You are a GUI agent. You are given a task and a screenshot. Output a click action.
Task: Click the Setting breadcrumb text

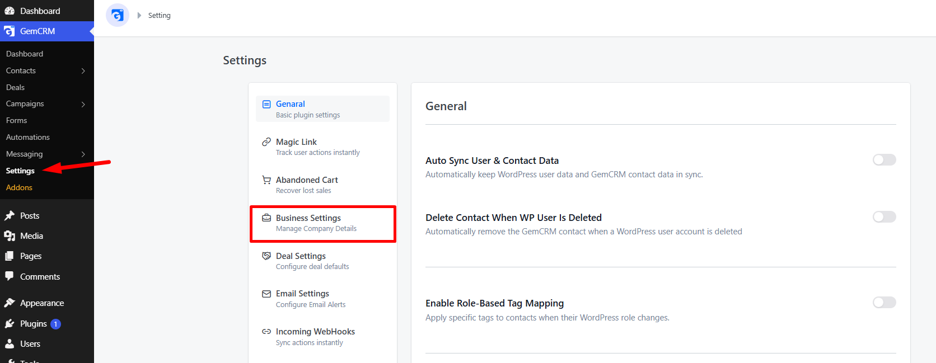coord(160,16)
